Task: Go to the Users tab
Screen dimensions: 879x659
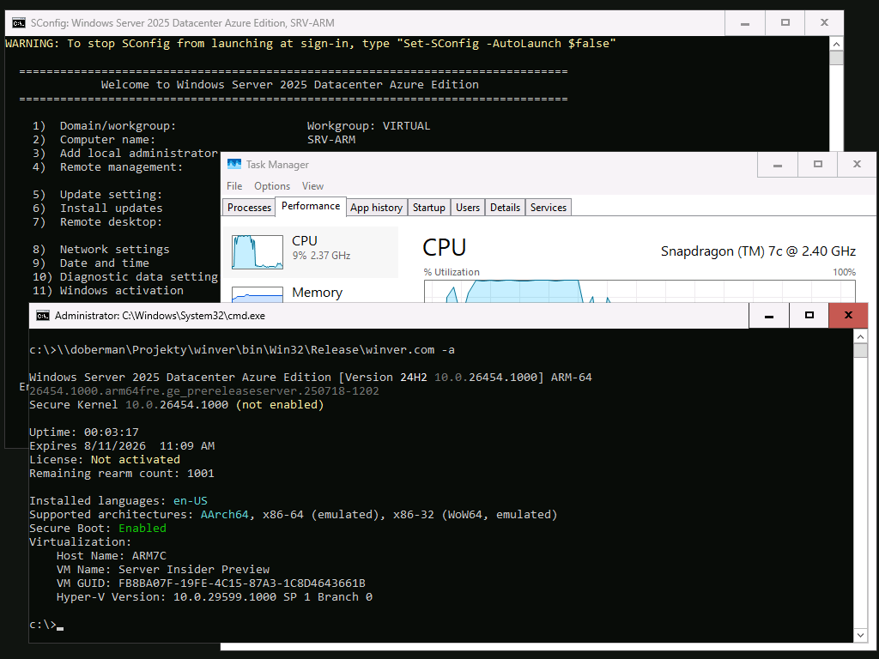Action: (x=468, y=208)
